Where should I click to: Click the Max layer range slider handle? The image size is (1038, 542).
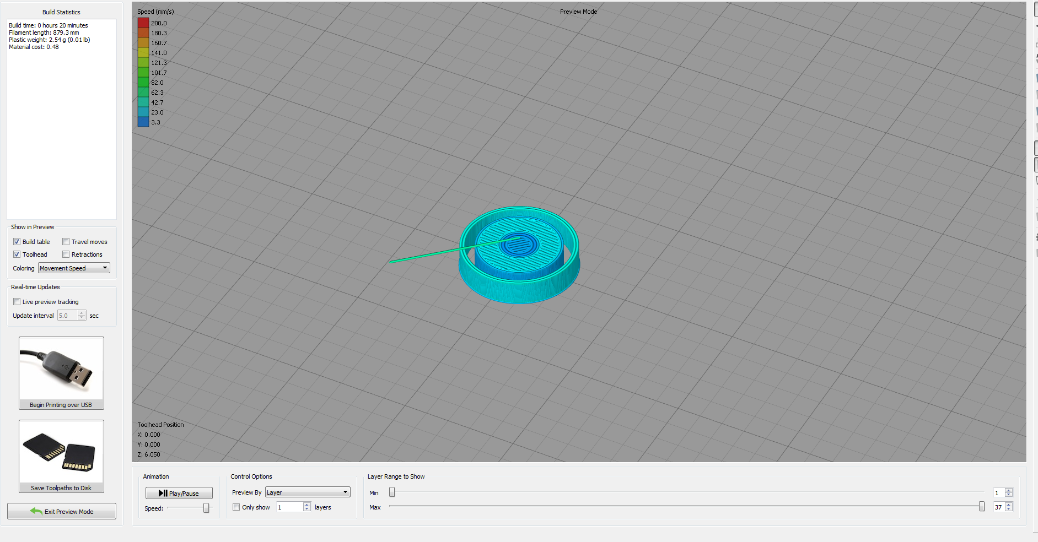pos(982,507)
